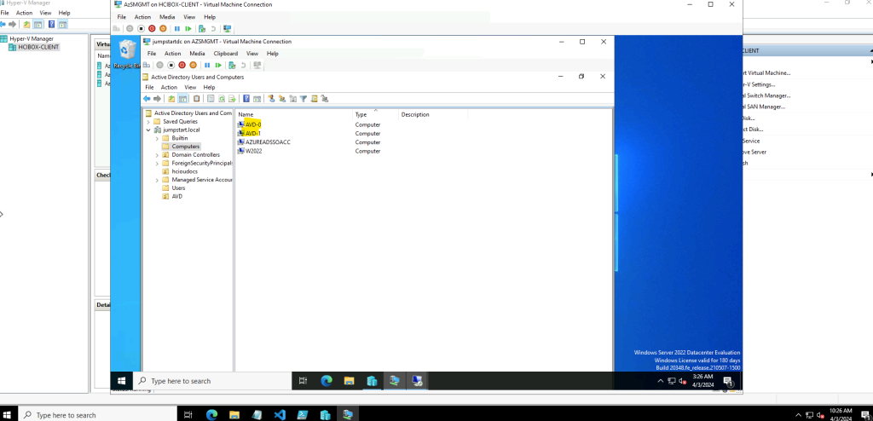Open File menu in Active Directory Users and Computers

(149, 88)
